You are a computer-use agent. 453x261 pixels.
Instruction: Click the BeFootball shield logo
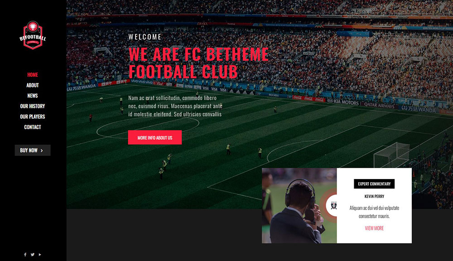click(33, 35)
